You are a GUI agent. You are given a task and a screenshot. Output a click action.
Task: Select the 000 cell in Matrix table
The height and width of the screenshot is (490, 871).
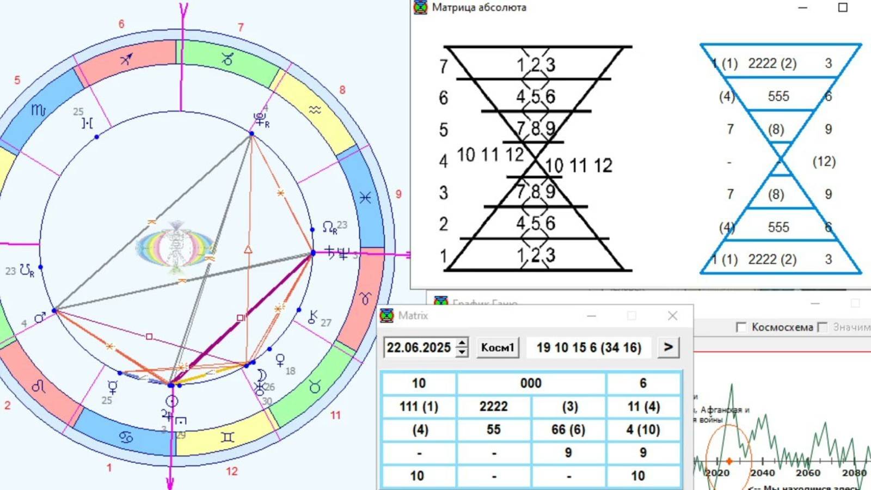531,383
